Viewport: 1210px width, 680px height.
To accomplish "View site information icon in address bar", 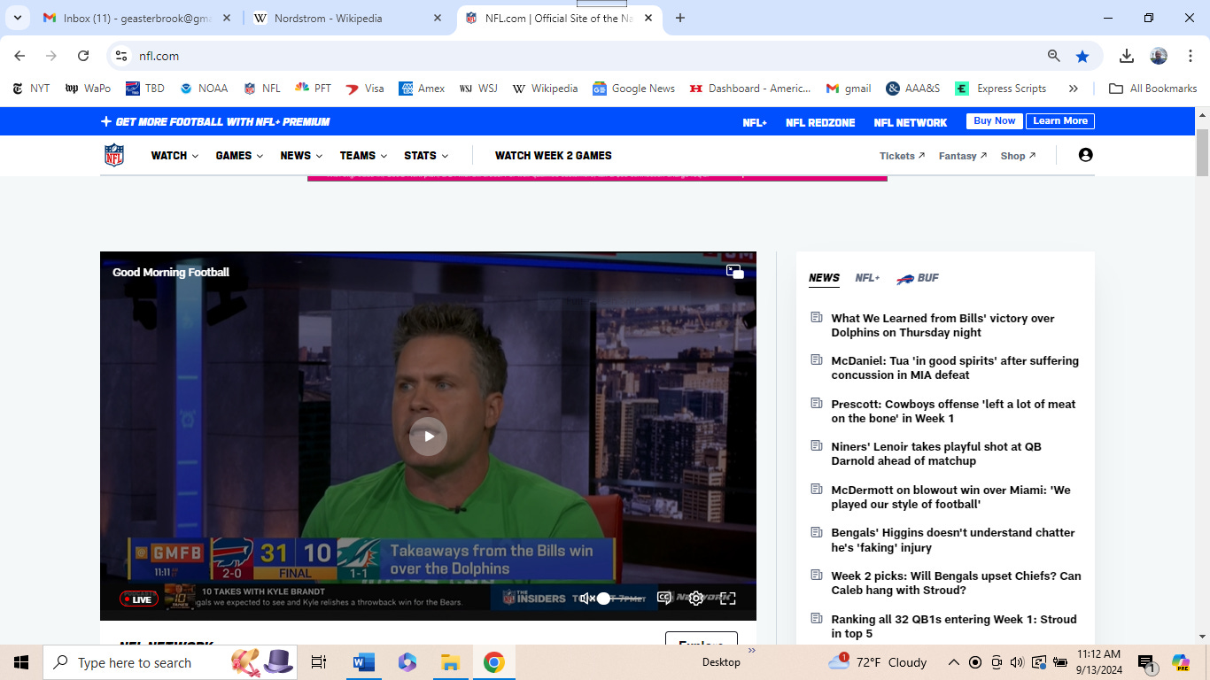I will click(x=121, y=56).
